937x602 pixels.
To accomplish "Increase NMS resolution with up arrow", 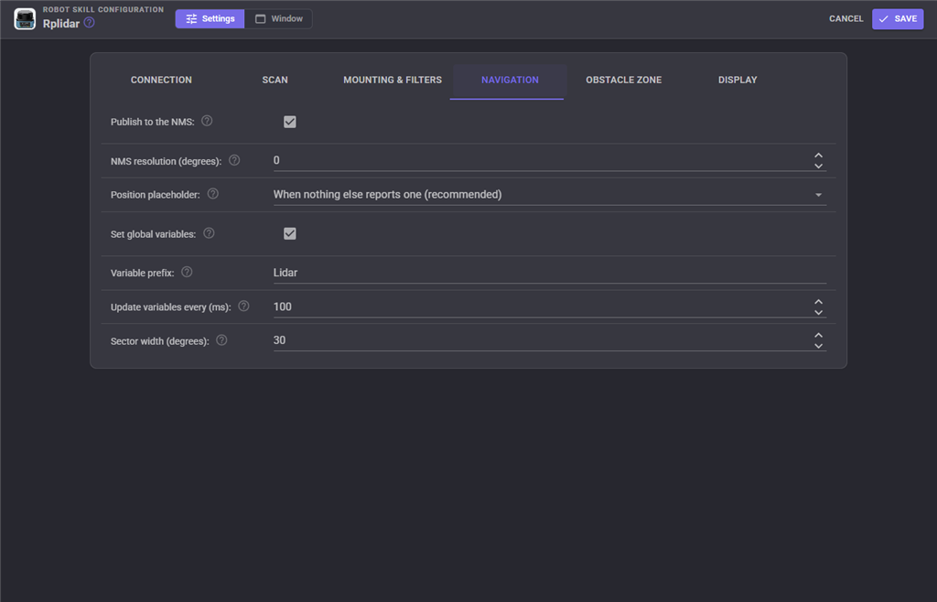I will click(x=819, y=156).
